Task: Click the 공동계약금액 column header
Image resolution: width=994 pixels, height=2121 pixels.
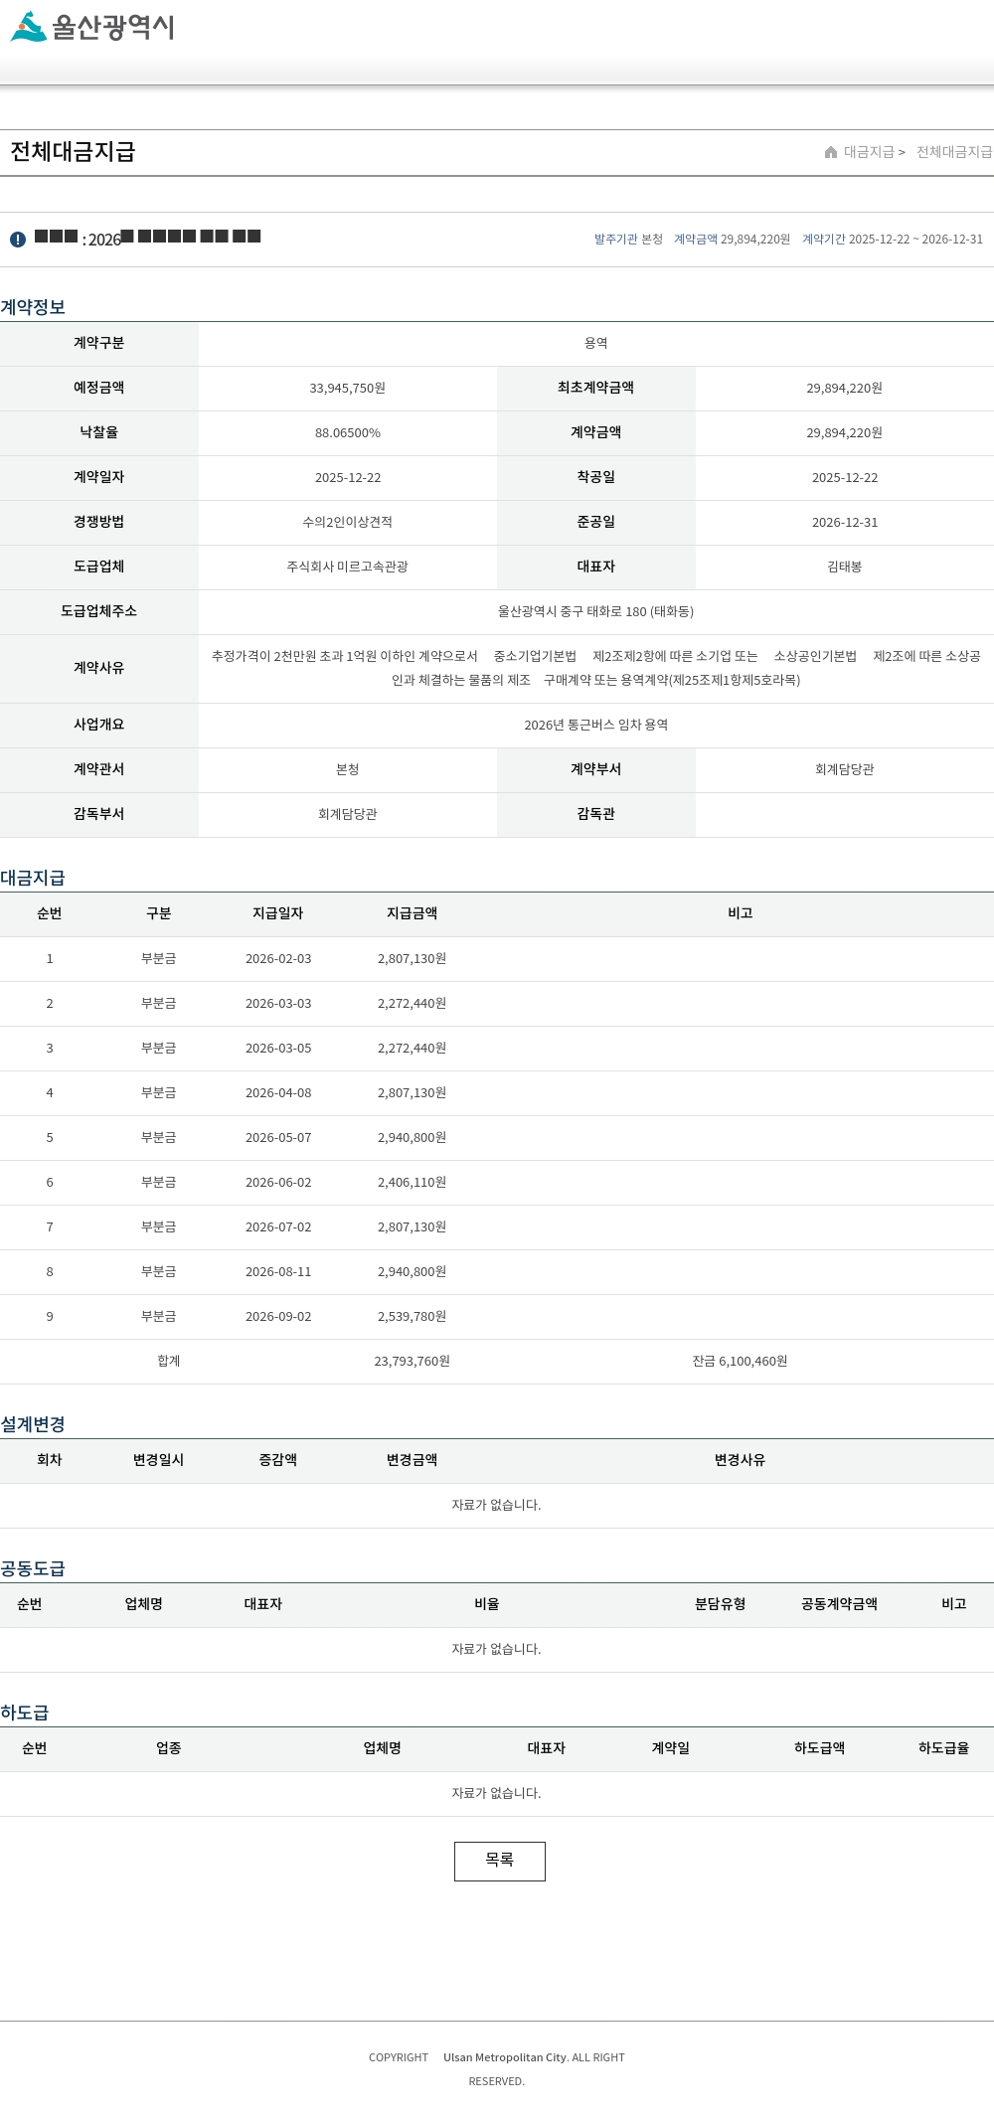Action: 839,1604
